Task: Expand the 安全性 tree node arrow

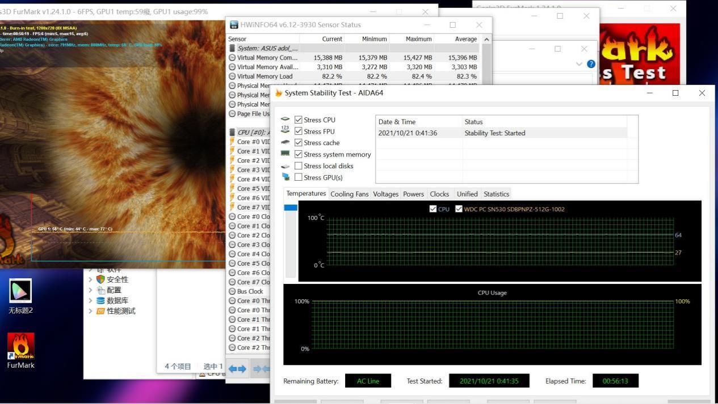Action: point(90,279)
